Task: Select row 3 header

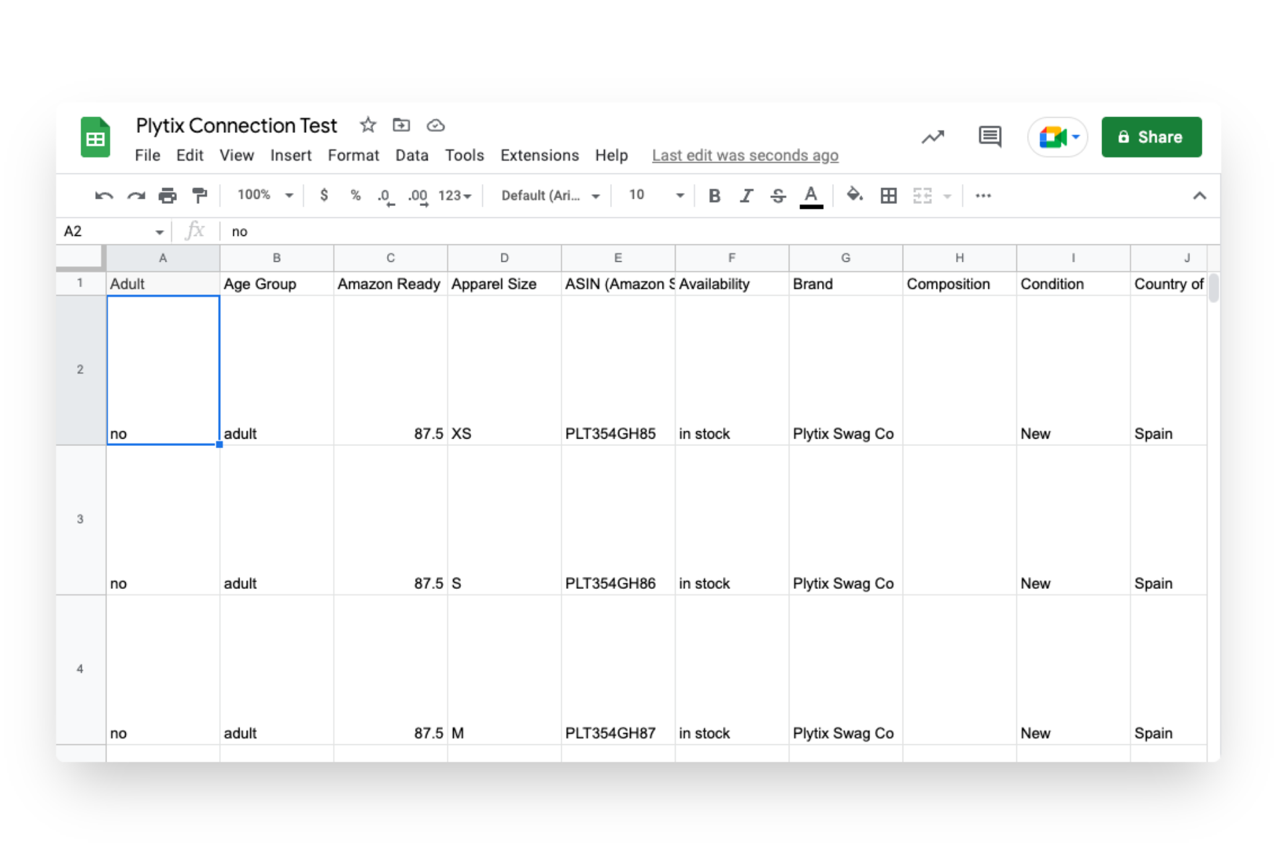Action: pos(80,519)
